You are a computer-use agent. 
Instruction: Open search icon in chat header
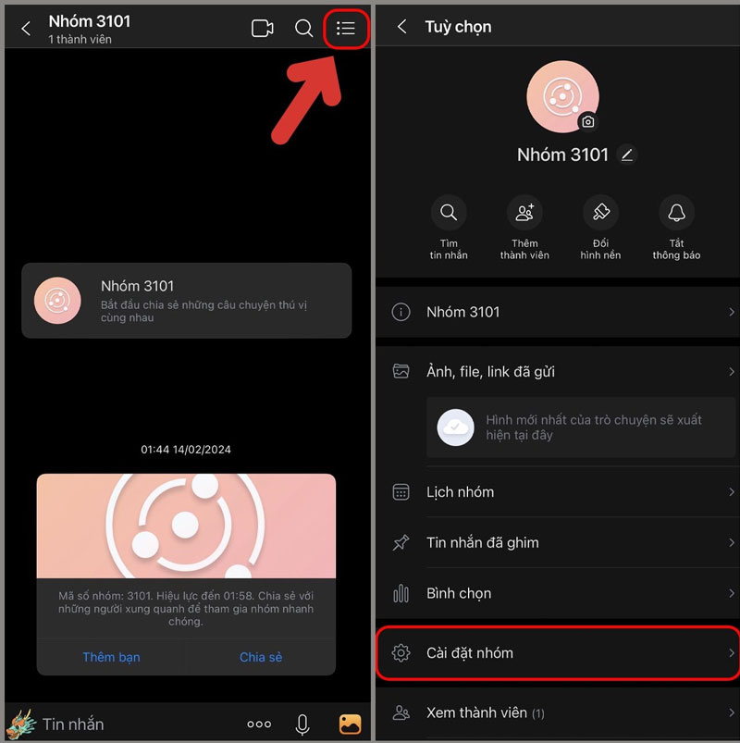[x=303, y=29]
